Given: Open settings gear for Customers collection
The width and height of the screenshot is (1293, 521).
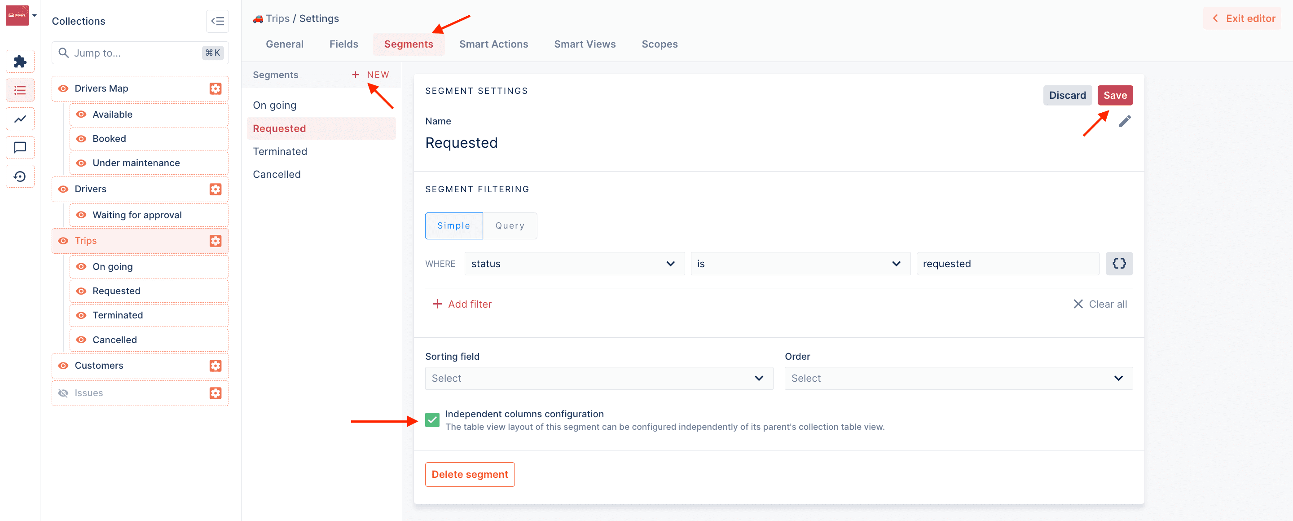Looking at the screenshot, I should tap(215, 366).
